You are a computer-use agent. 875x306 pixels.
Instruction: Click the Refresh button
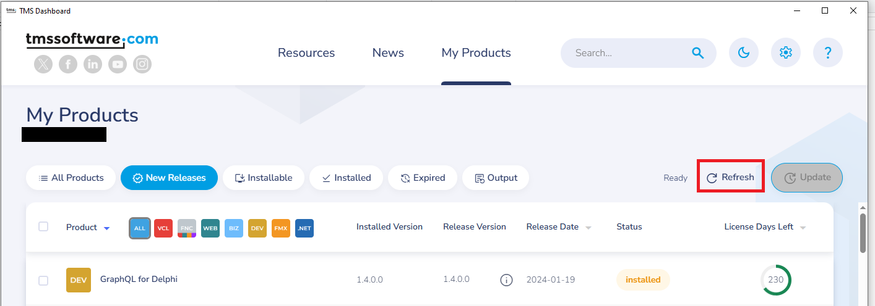pyautogui.click(x=731, y=177)
